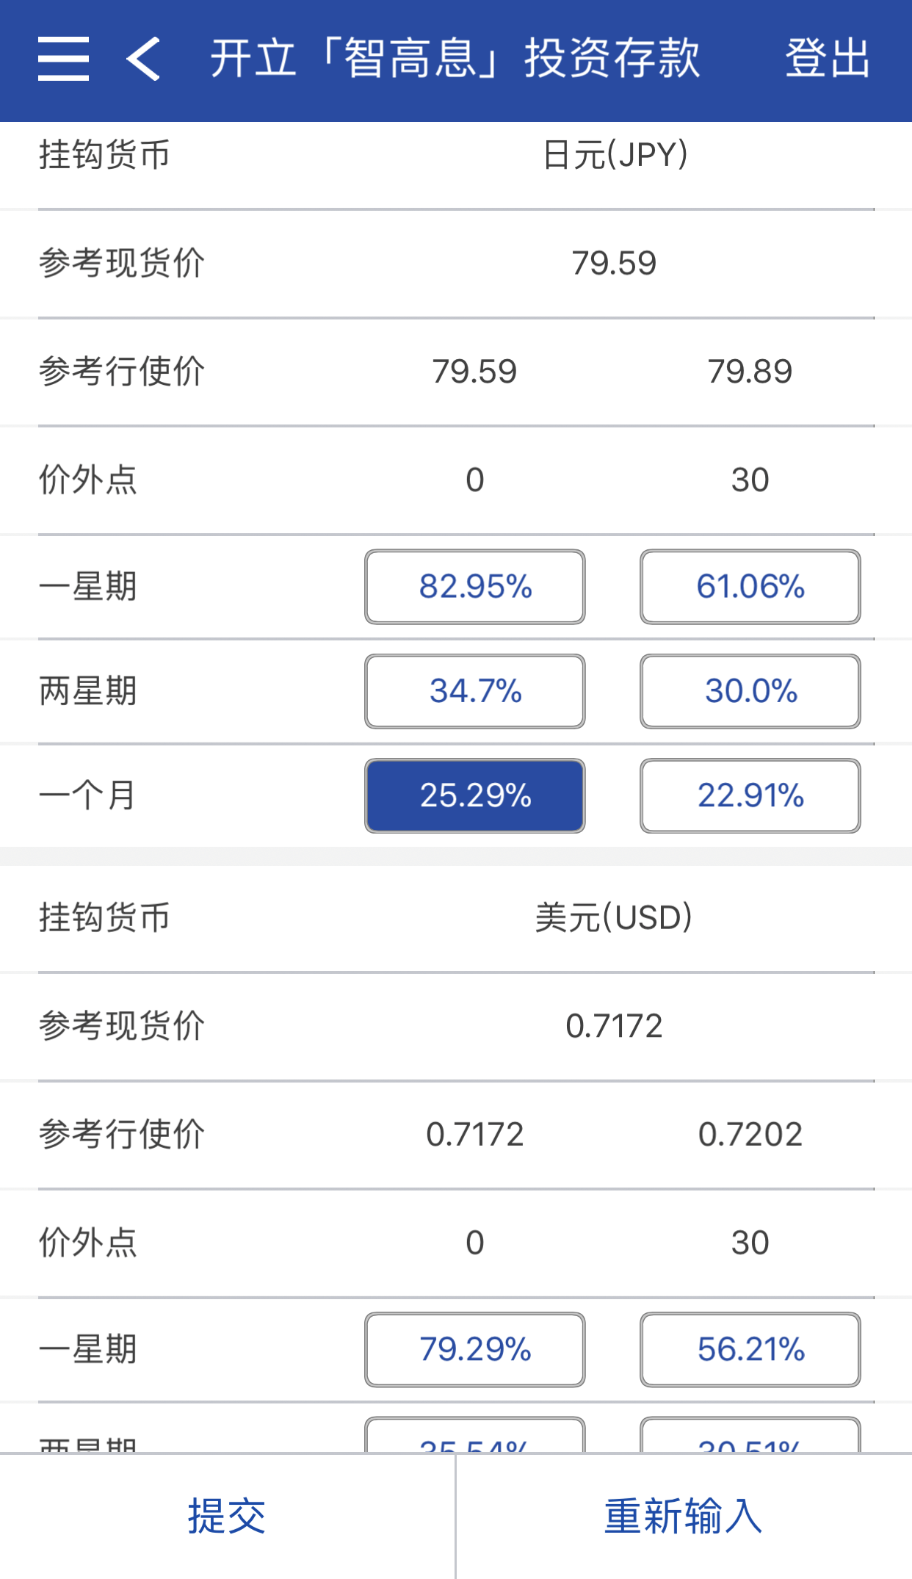The height and width of the screenshot is (1579, 912).
Task: Tap the 日元(JPY) linked currency value
Action: tap(615, 155)
